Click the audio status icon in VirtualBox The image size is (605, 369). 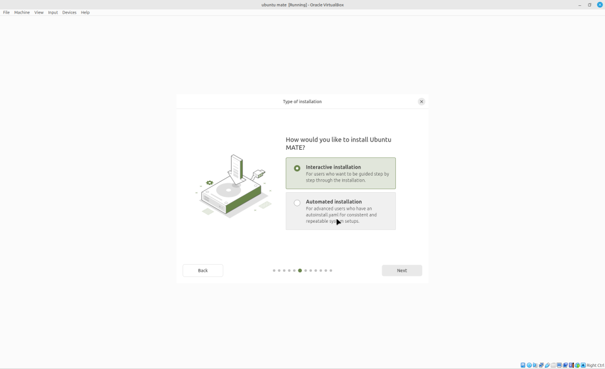tap(535, 365)
